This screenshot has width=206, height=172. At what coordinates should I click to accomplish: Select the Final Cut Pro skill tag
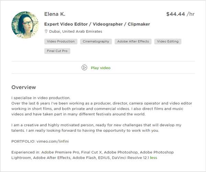[57, 51]
